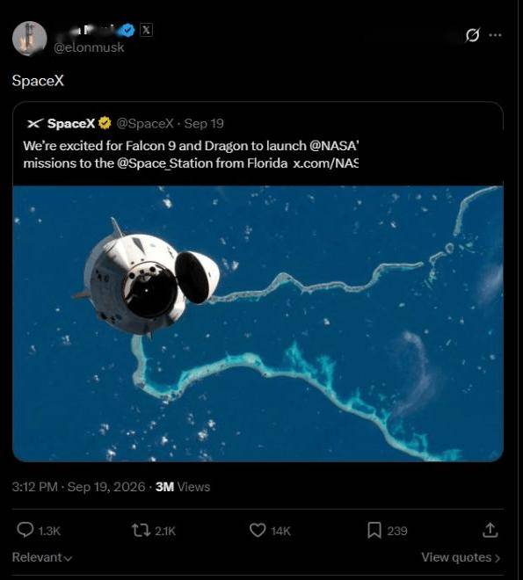Open the Grok slashed-circle icon
The image size is (523, 580).
tap(472, 35)
